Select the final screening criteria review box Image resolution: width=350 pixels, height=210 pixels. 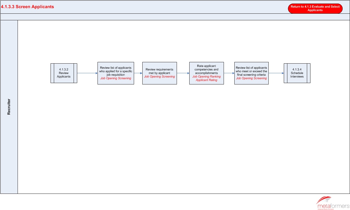coord(251,73)
